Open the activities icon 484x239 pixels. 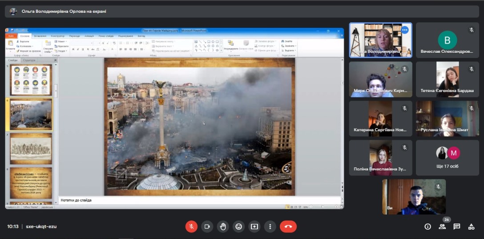tap(471, 227)
